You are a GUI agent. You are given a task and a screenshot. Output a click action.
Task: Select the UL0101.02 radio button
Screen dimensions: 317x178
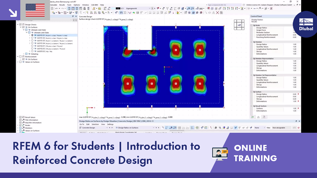click(x=32, y=38)
